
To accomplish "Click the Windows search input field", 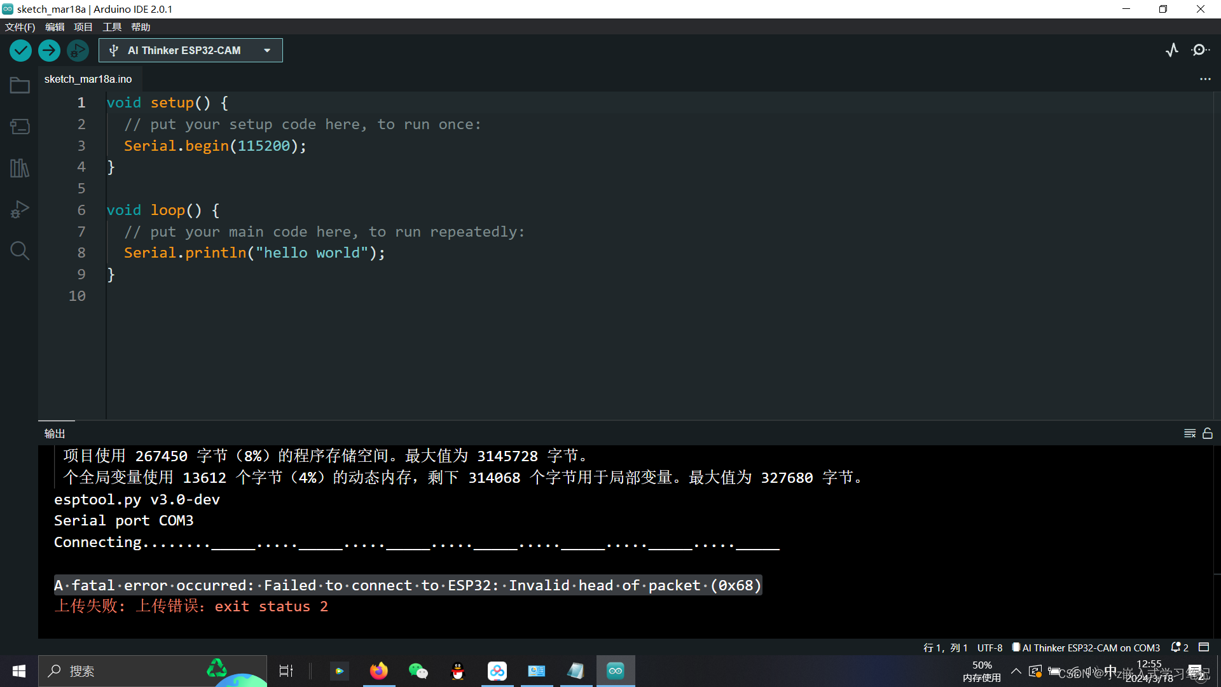I will pos(127,670).
